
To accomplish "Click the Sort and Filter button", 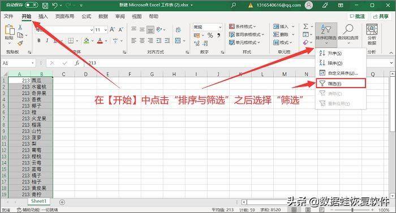I will coord(326,34).
